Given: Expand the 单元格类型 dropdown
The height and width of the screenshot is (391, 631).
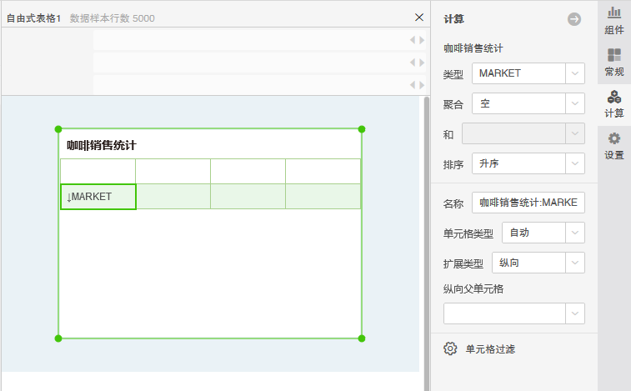Looking at the screenshot, I should coord(575,233).
